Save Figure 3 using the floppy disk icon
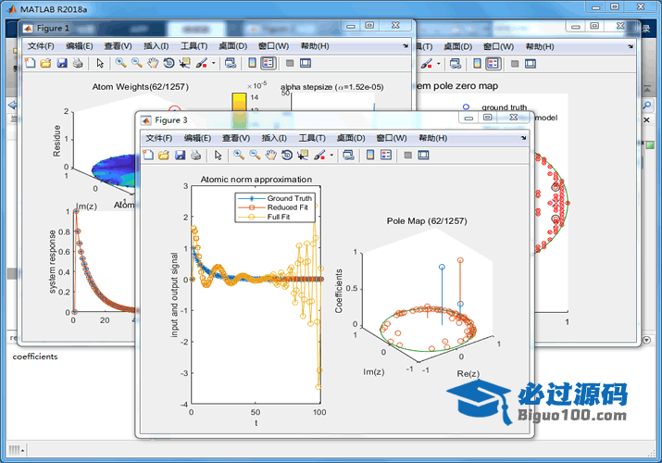 coord(180,156)
